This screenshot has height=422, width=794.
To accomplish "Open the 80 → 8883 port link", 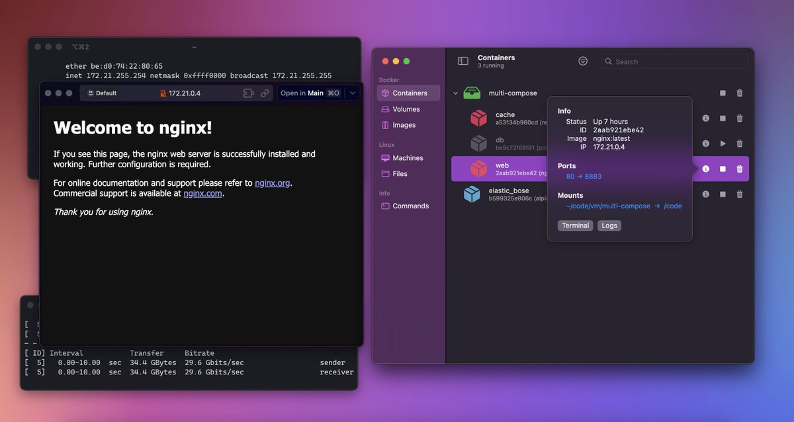I will pyautogui.click(x=584, y=177).
